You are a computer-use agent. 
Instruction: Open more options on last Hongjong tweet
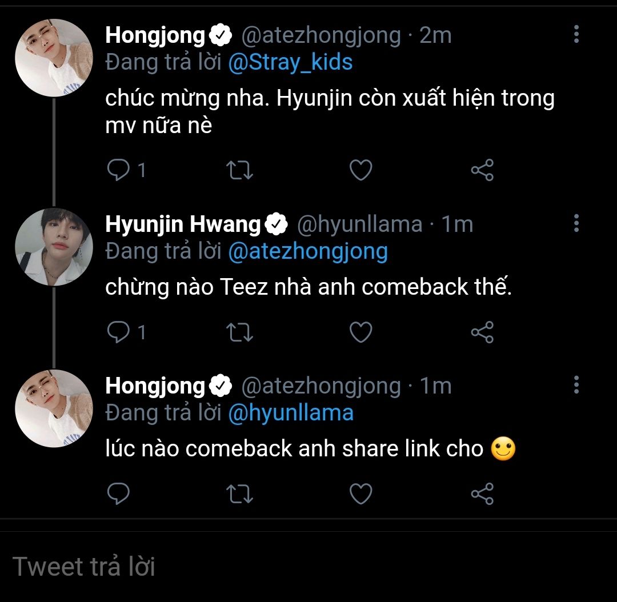576,386
